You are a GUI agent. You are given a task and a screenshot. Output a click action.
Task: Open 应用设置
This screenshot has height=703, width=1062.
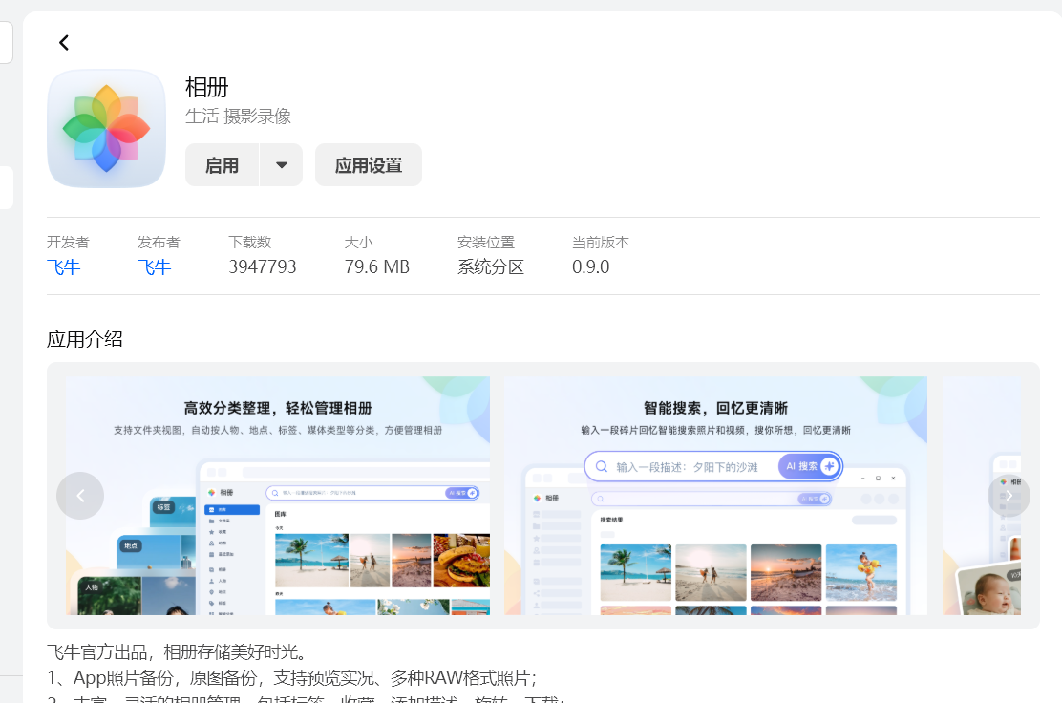pyautogui.click(x=368, y=165)
